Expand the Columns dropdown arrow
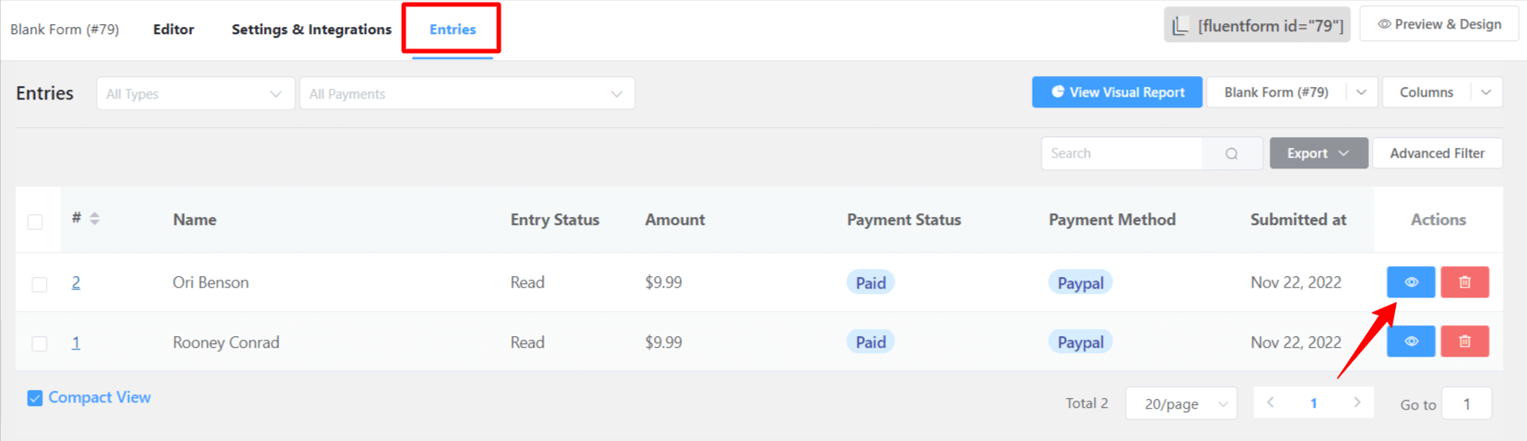This screenshot has width=1527, height=441. 1486,92
